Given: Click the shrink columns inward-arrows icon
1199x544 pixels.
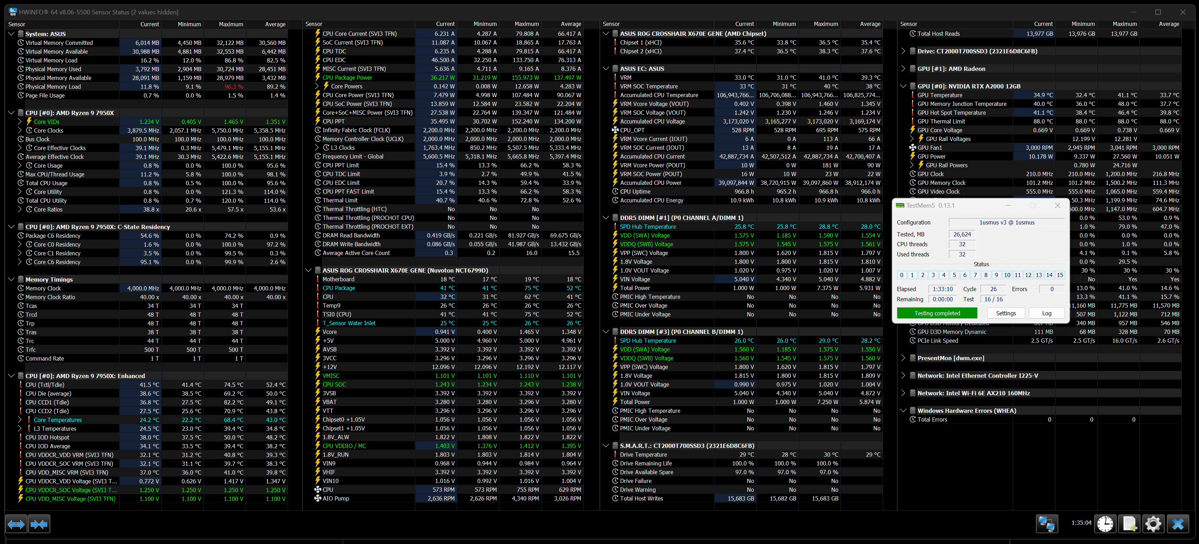Looking at the screenshot, I should click(39, 524).
